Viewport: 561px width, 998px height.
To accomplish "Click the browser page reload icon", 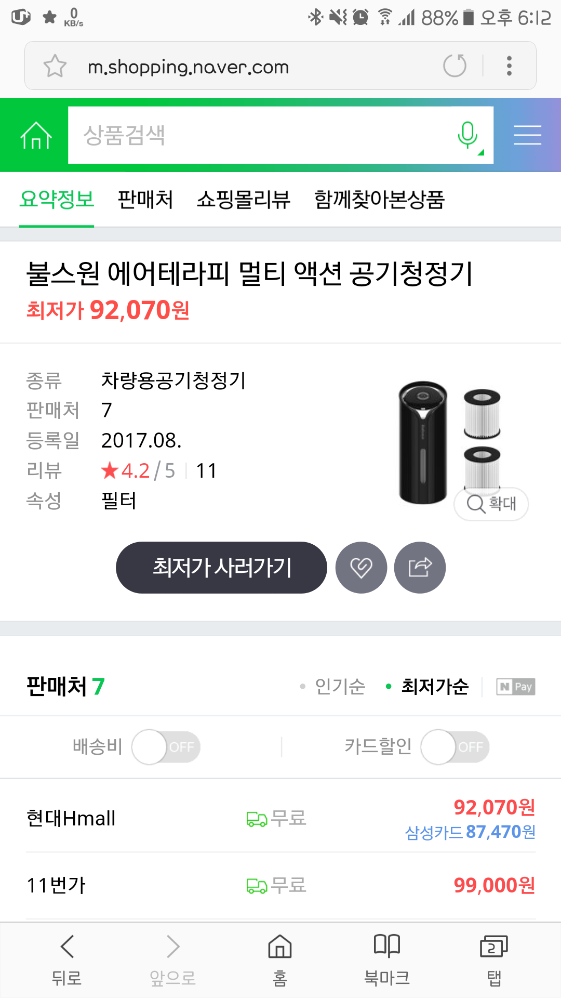I will (x=455, y=66).
